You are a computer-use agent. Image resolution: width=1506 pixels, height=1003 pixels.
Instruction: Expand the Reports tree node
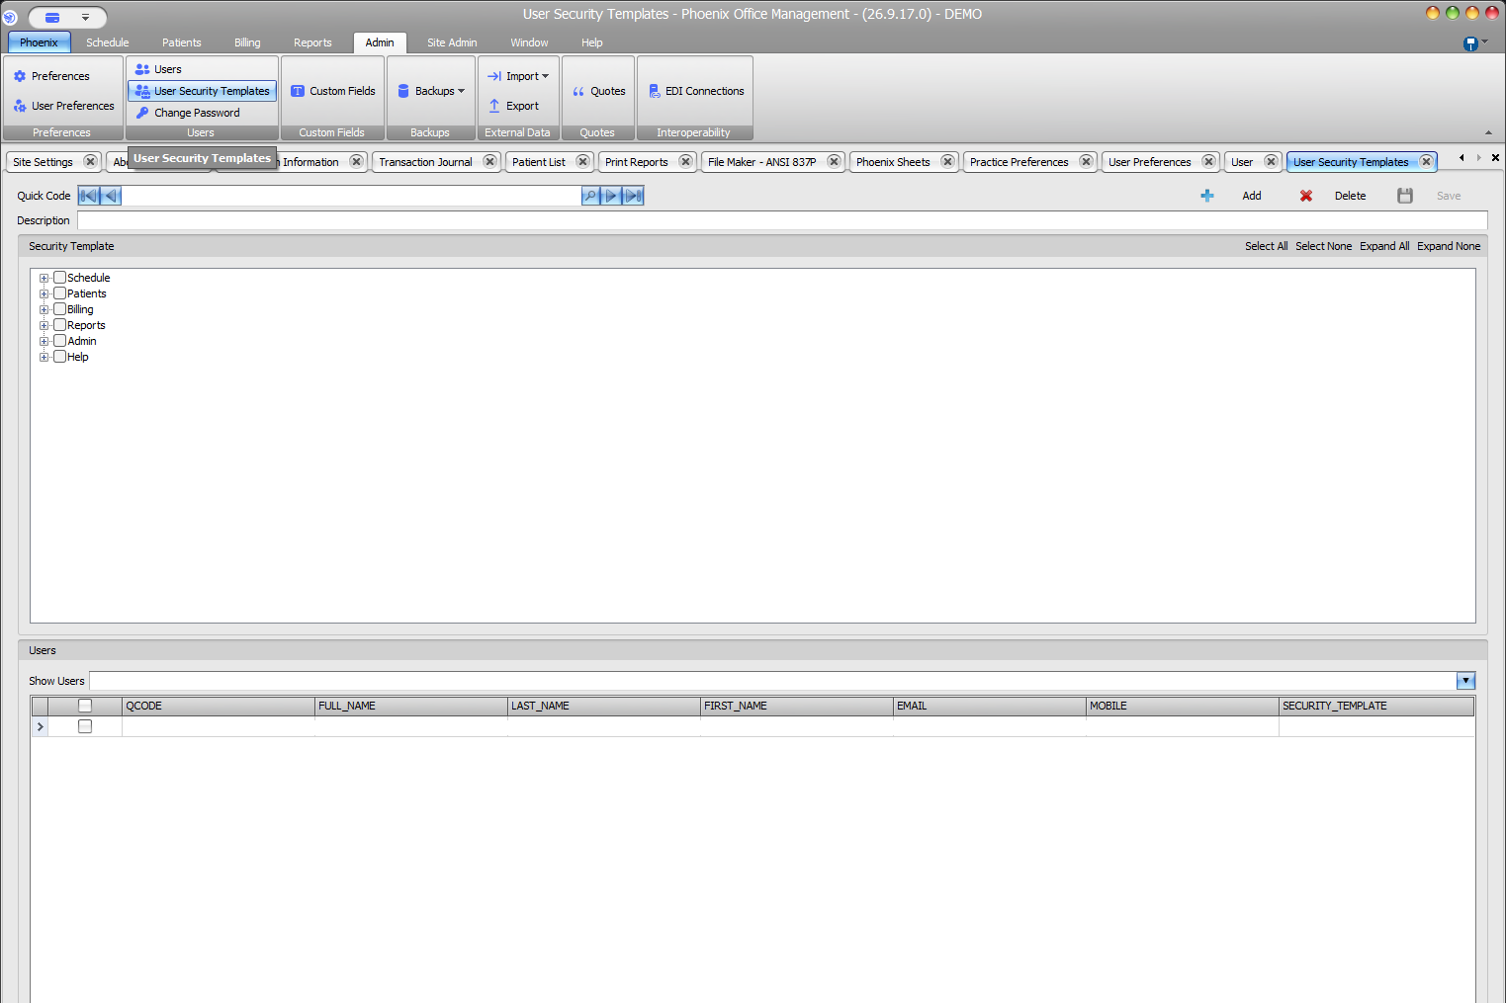44,326
